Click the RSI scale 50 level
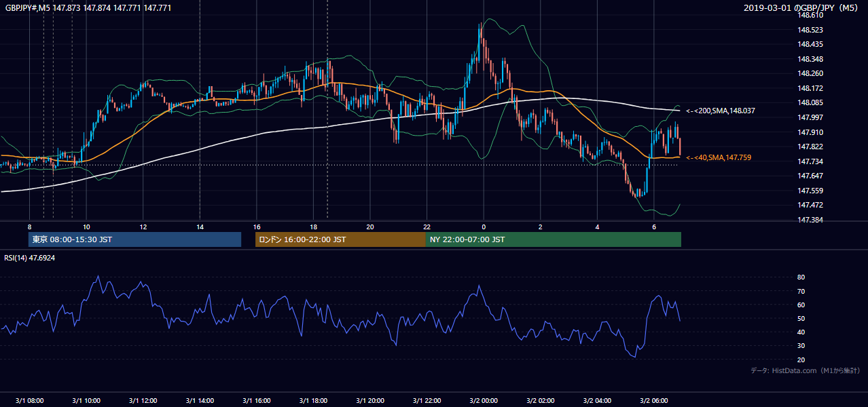The image size is (868, 407). pos(801,318)
